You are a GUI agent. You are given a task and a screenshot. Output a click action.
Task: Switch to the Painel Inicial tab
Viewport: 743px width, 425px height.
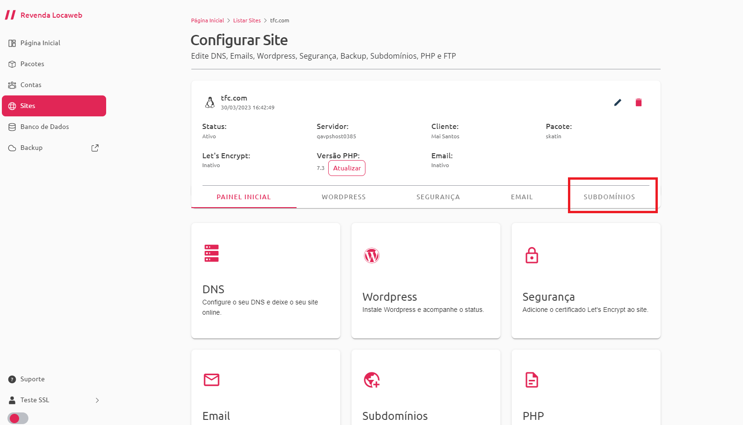click(243, 197)
